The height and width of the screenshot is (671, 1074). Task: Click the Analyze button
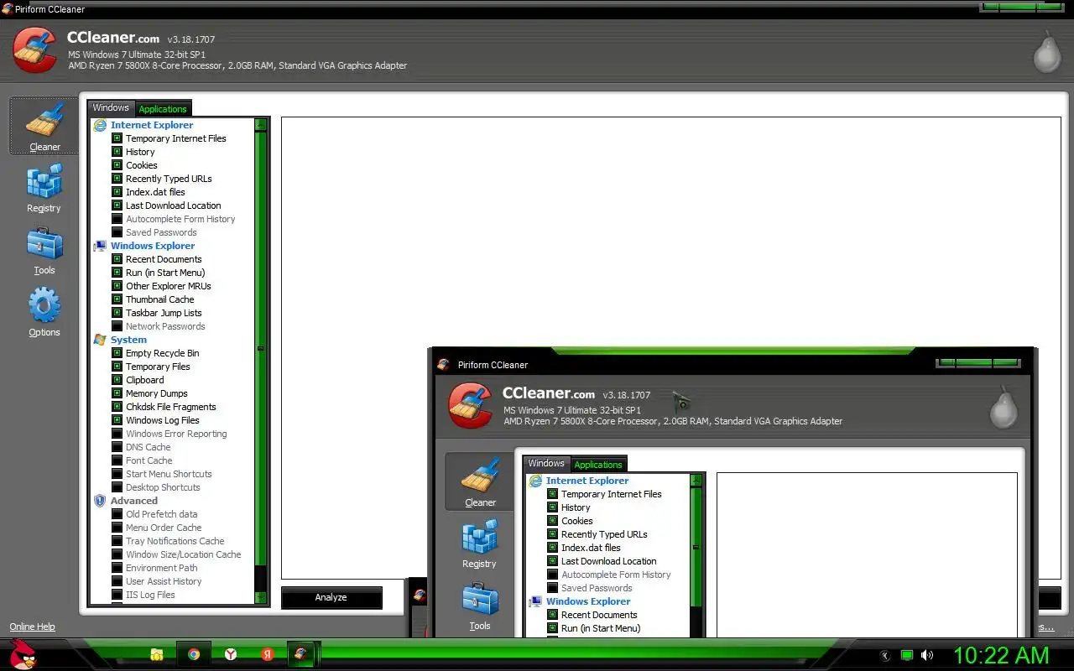click(x=331, y=597)
